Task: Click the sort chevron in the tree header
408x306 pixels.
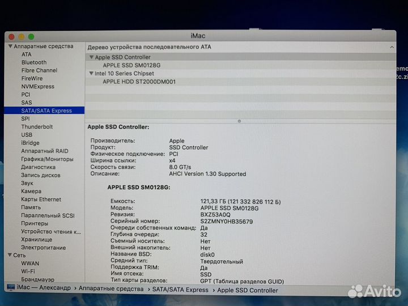Action: 392,48
